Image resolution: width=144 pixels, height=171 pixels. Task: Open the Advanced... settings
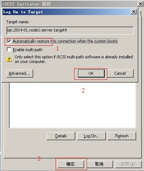click(x=20, y=73)
